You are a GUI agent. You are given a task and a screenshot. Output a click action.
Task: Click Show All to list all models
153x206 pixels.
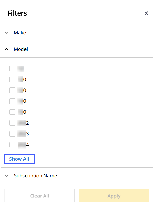19,159
